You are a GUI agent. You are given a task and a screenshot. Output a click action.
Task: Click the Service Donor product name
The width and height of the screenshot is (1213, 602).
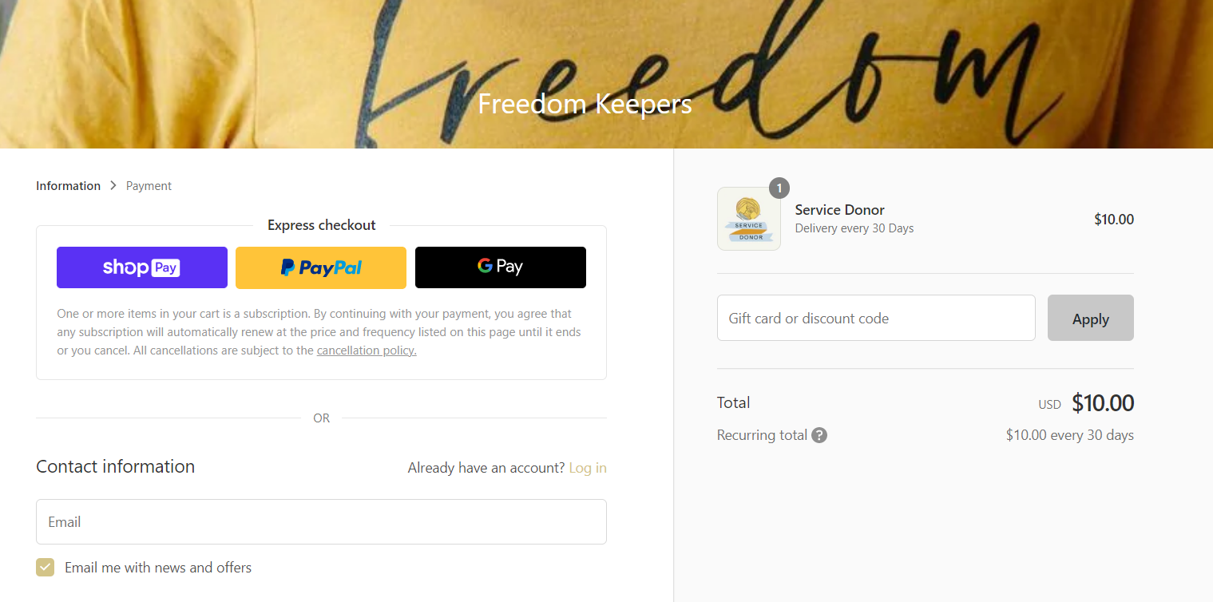tap(840, 210)
